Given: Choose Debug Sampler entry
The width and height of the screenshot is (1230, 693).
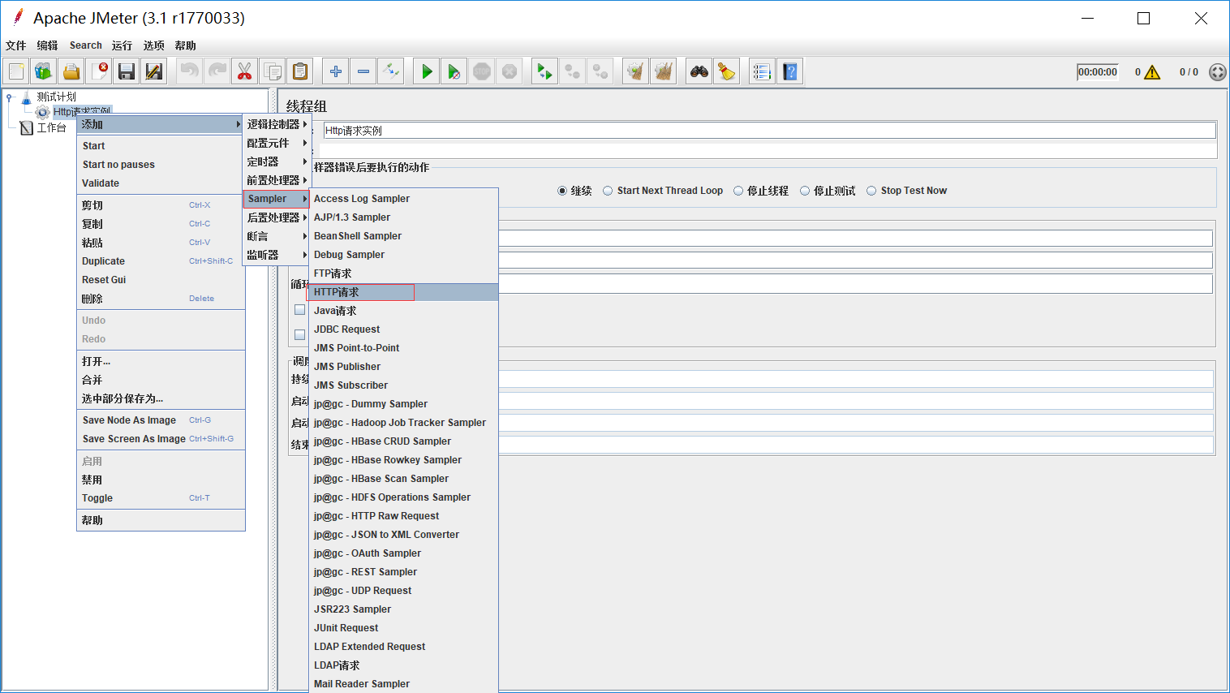Looking at the screenshot, I should point(403,255).
